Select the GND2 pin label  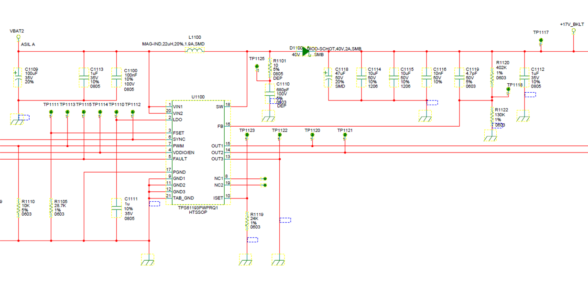[179, 185]
